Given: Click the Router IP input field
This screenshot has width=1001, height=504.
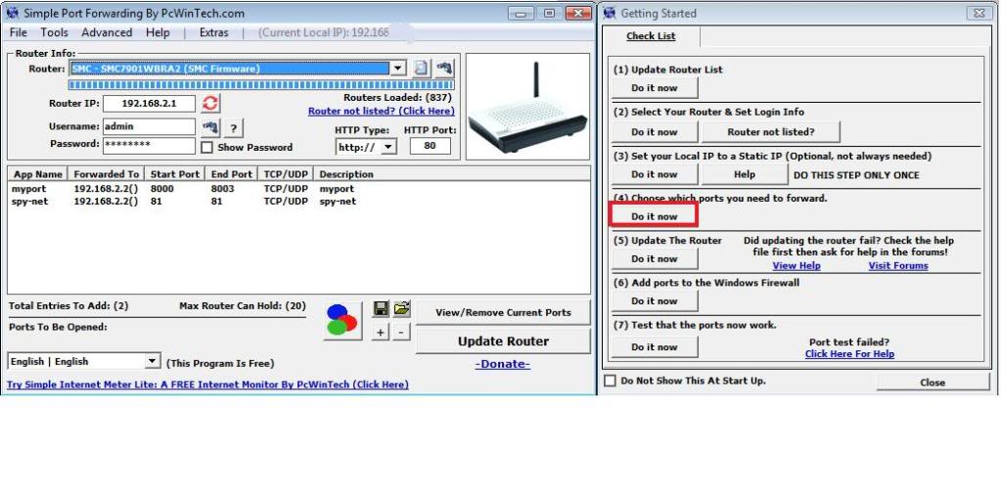Looking at the screenshot, I should pyautogui.click(x=149, y=104).
